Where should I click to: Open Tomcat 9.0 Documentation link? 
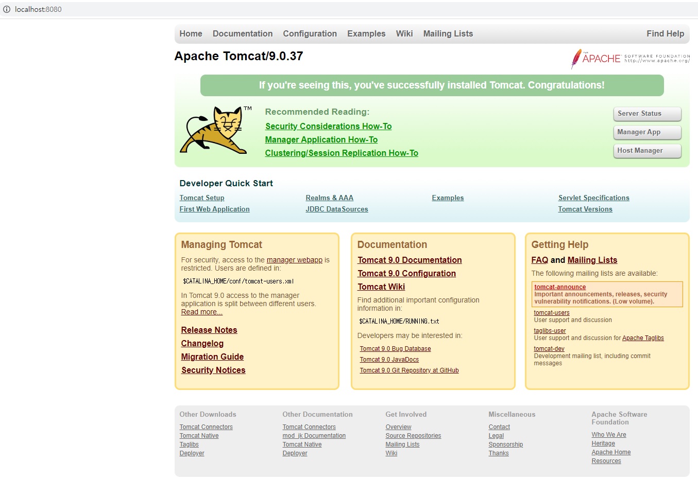410,260
